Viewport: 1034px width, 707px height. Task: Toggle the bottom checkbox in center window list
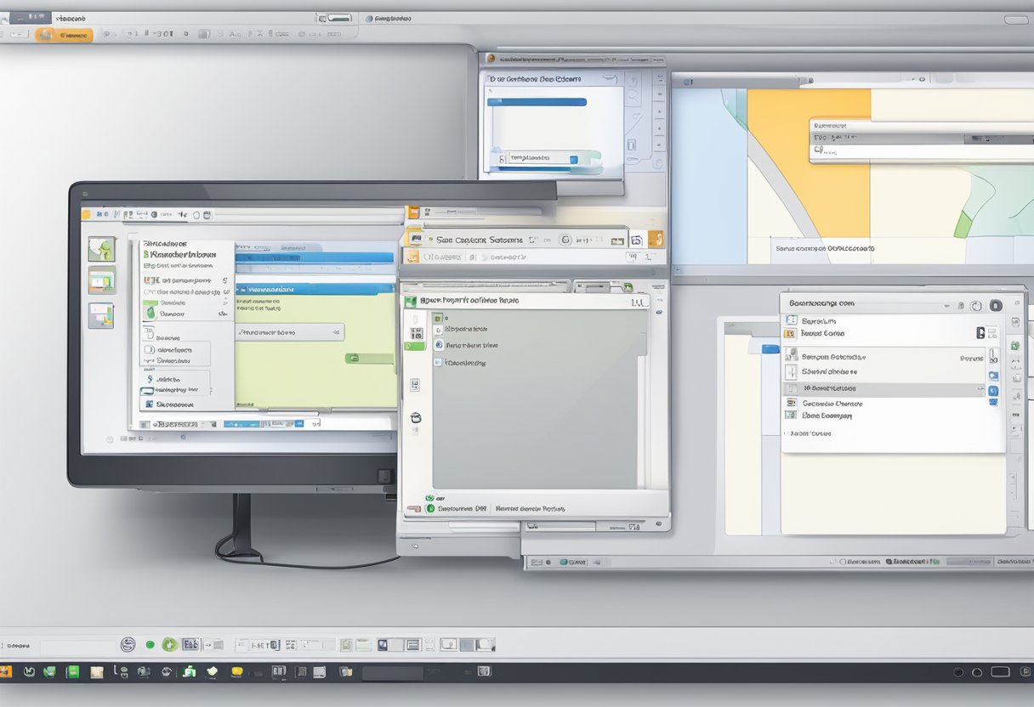[438, 362]
